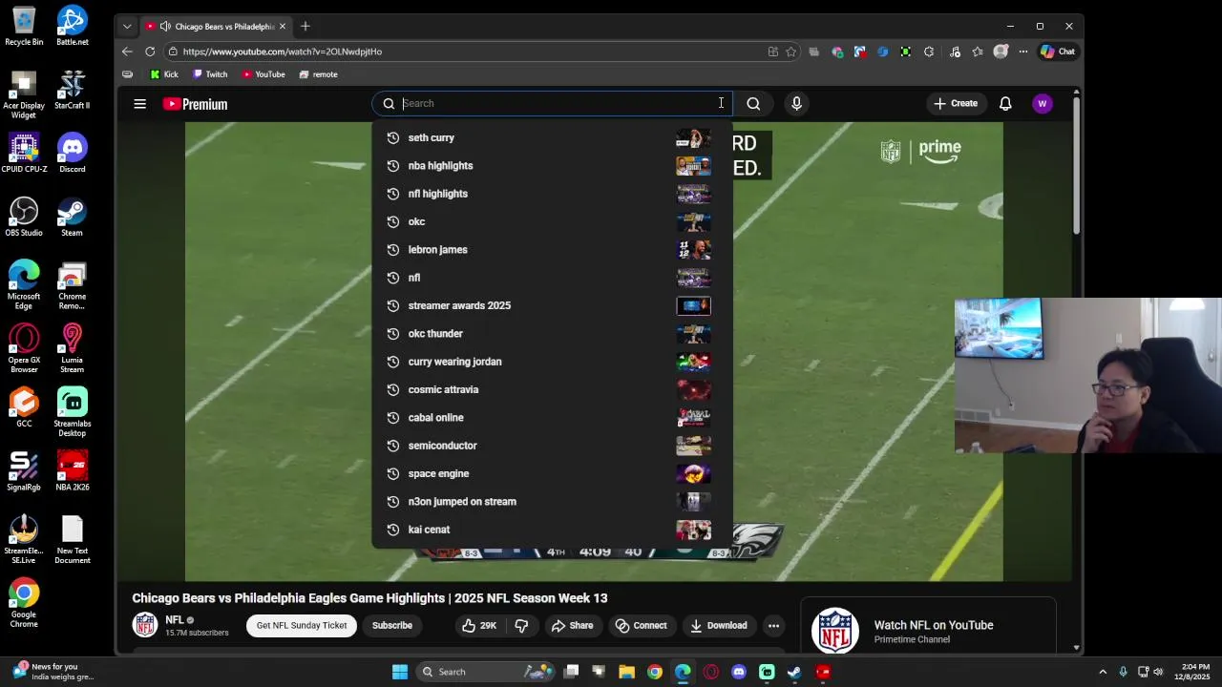This screenshot has height=687, width=1222.
Task: Choose 'kai cenat' suggestion
Action: [552, 530]
